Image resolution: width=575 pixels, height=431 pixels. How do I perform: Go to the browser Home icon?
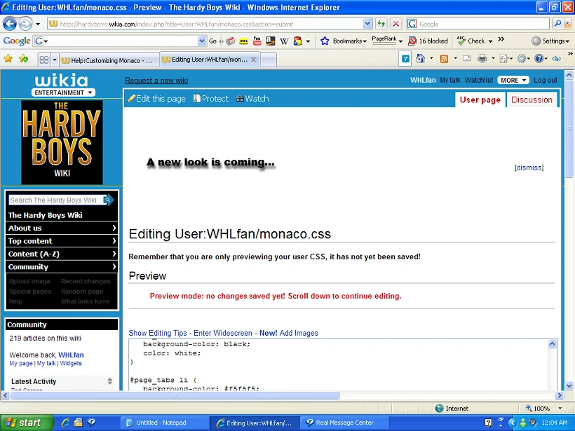click(x=421, y=59)
